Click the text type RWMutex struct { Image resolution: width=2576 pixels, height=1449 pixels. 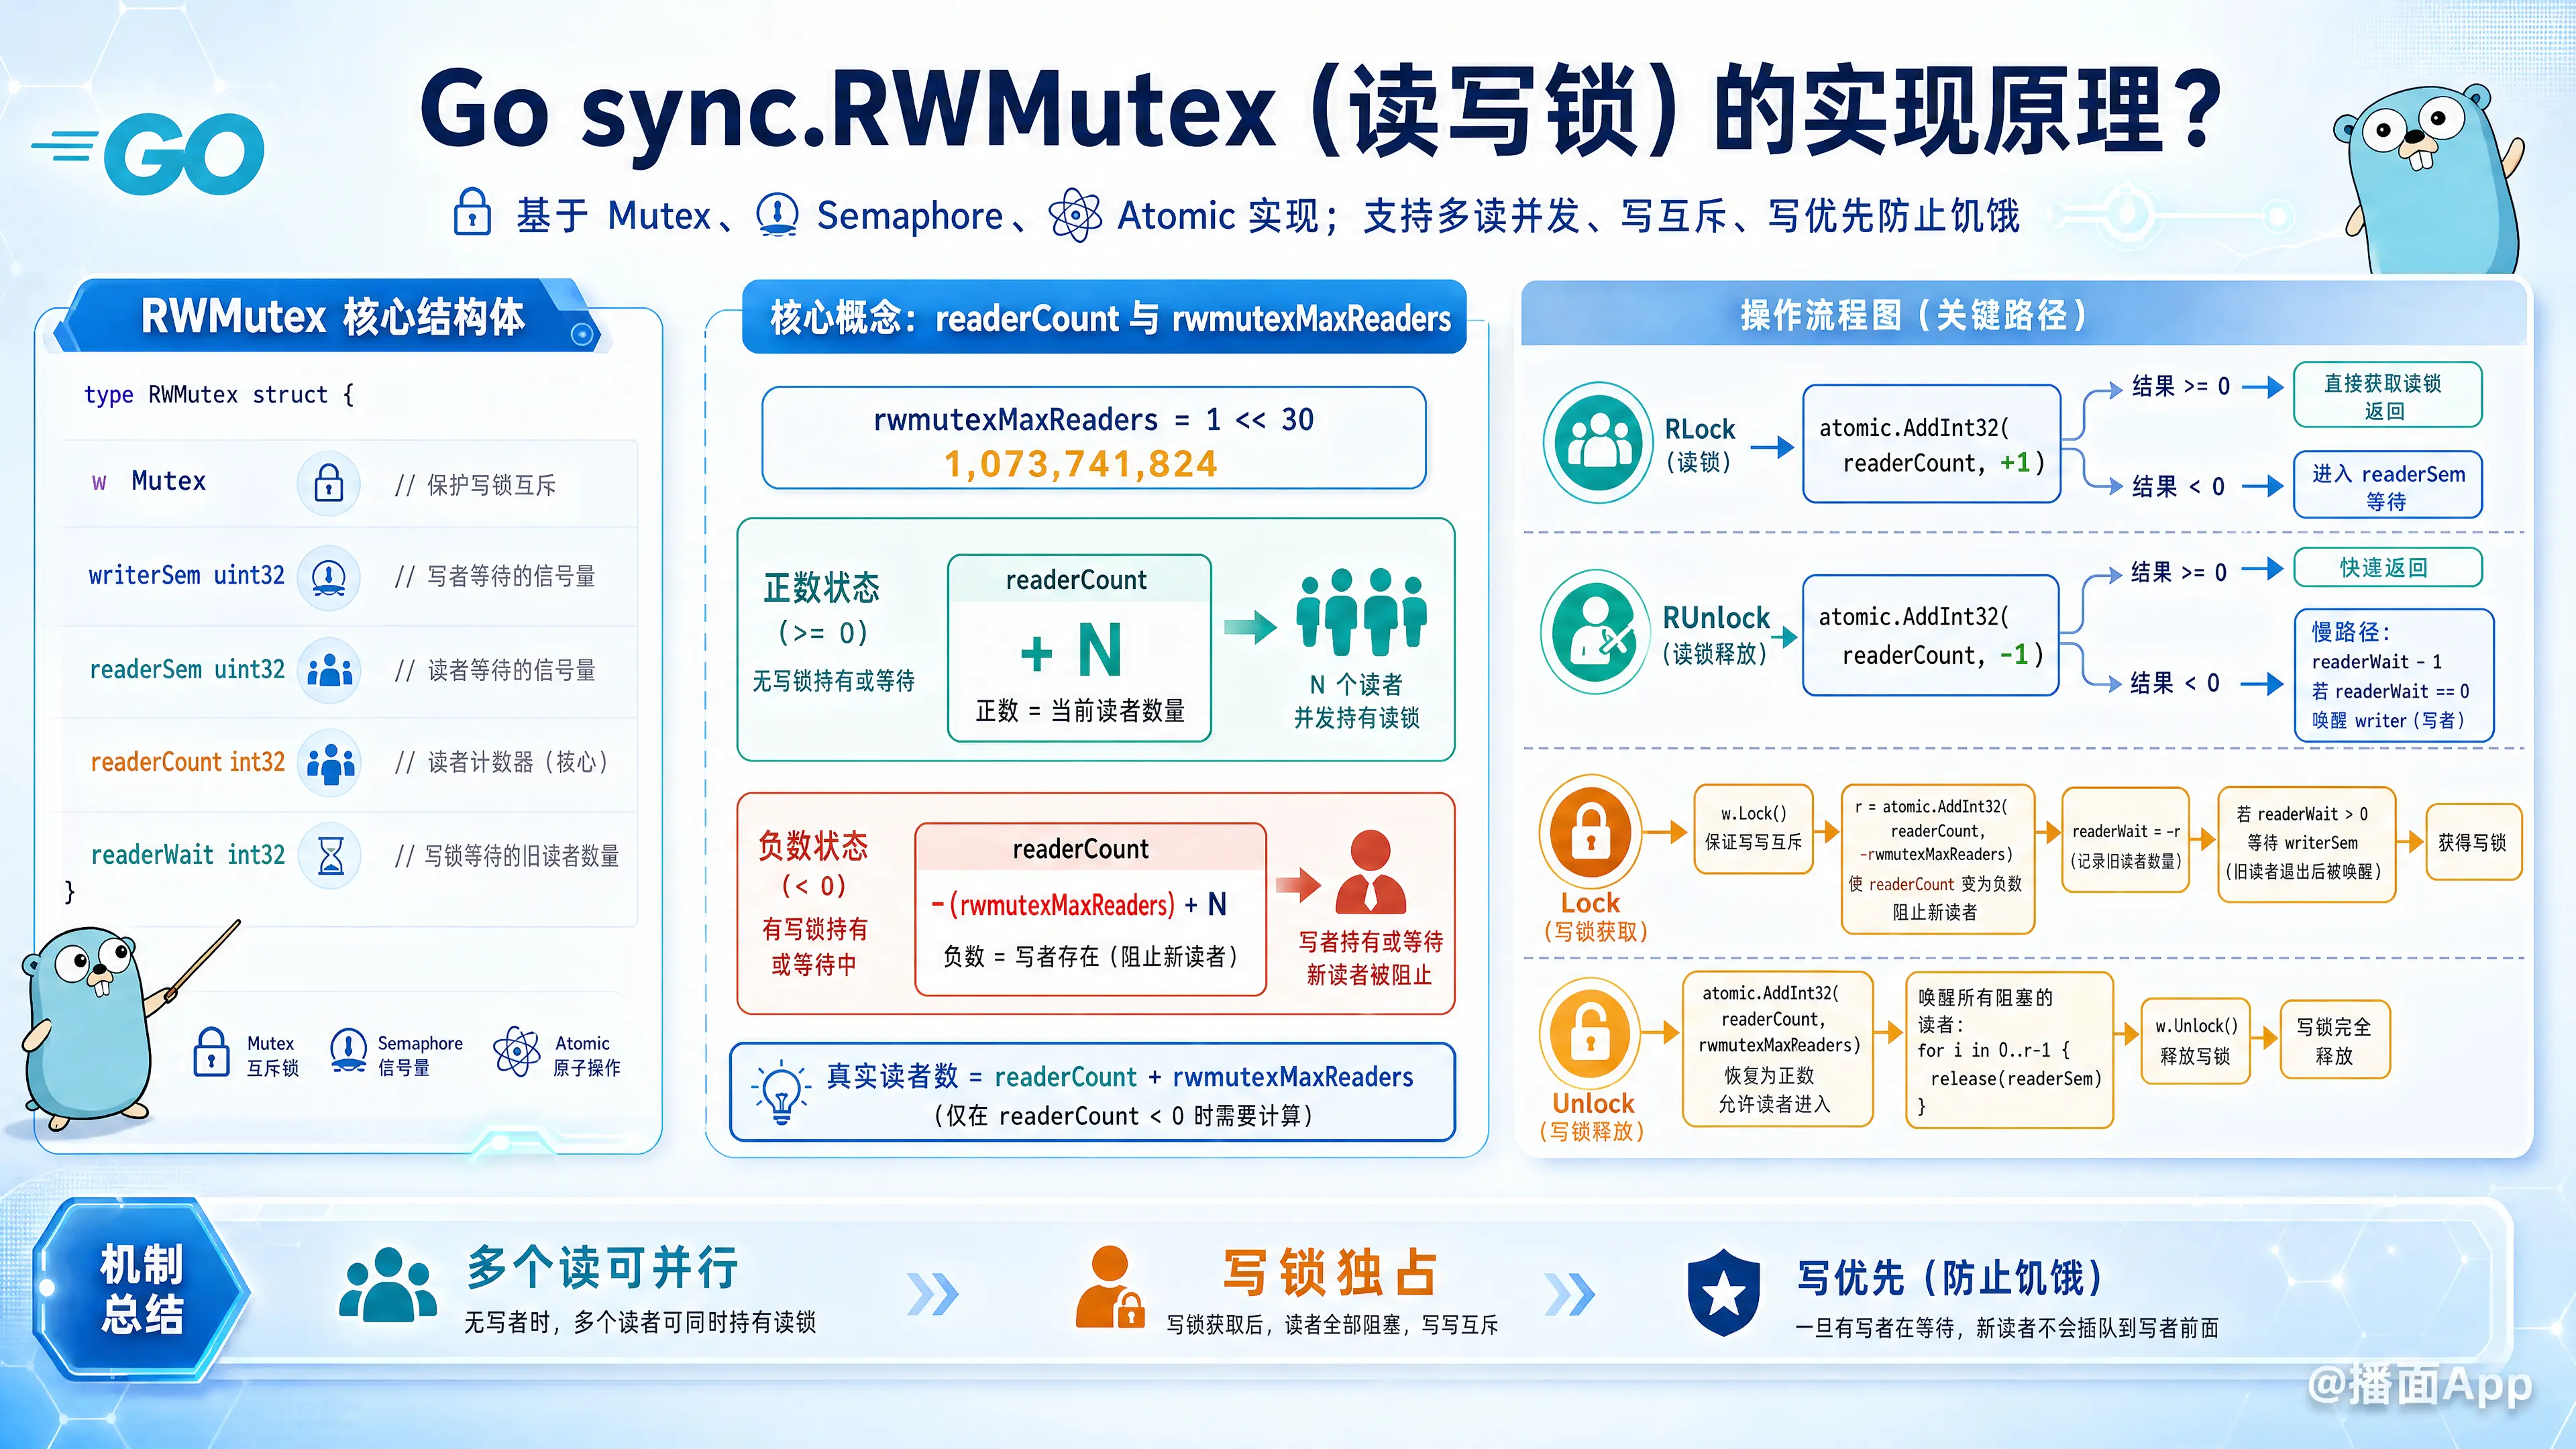[219, 395]
